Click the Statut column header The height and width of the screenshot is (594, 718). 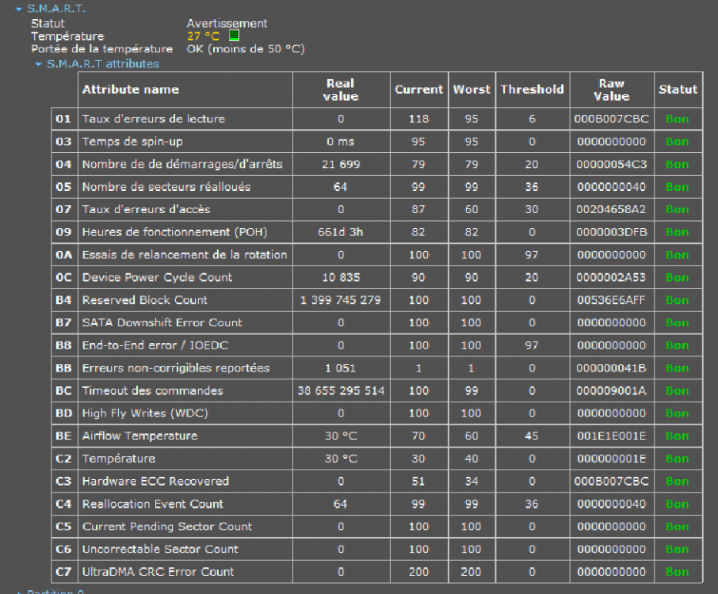(678, 89)
